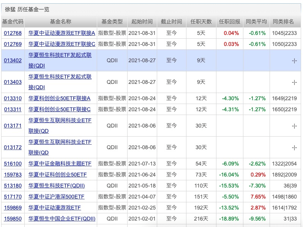The height and width of the screenshot is (227, 303).
Task: Click the 基金类型 column header
Action: click(112, 22)
